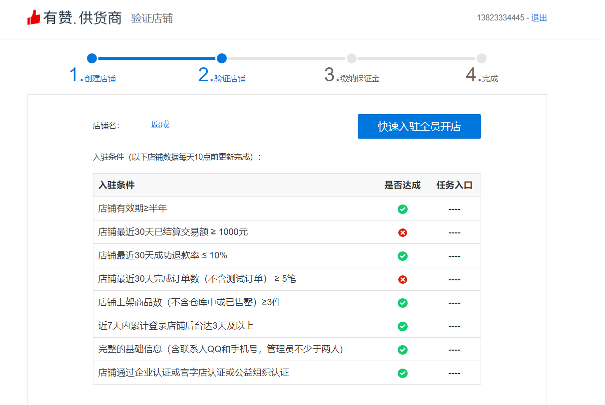Click 任务入口 dashes for 基础信息 row
The width and height of the screenshot is (605, 405).
click(455, 350)
